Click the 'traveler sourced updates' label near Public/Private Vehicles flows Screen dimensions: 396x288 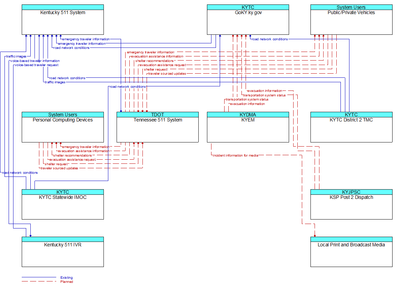pos(167,74)
